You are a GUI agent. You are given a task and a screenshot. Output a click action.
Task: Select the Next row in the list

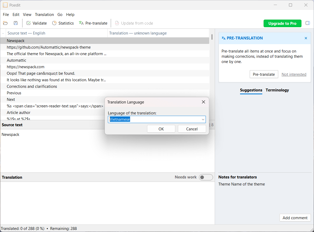52,100
